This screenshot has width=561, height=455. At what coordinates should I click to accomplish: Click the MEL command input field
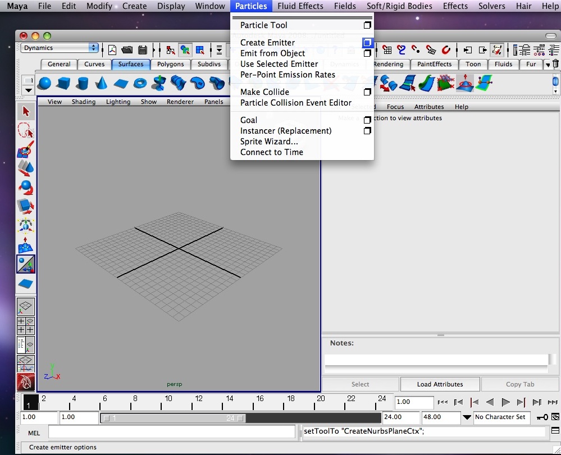(x=172, y=432)
